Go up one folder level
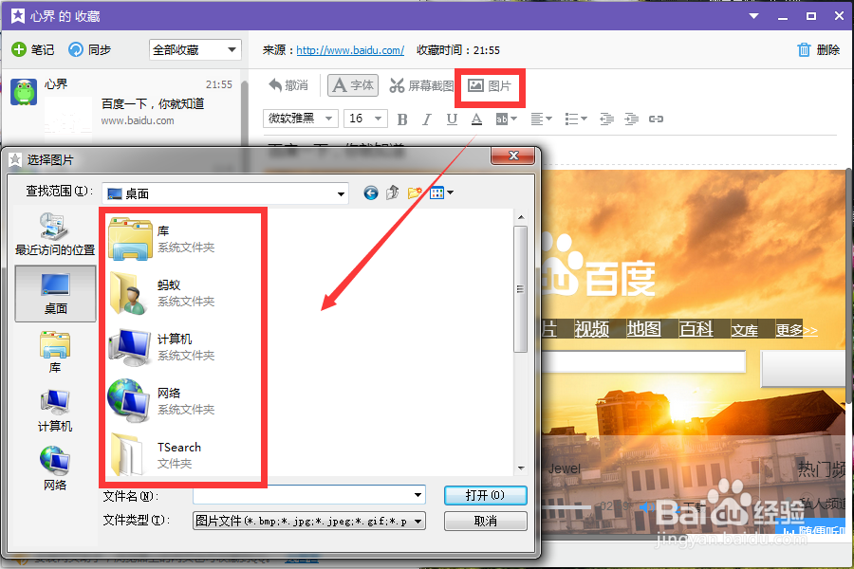Image resolution: width=854 pixels, height=569 pixels. pos(392,193)
